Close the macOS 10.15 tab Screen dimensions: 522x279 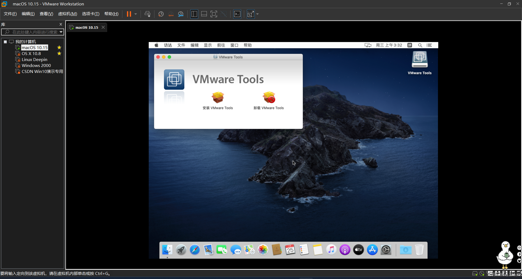pos(103,27)
